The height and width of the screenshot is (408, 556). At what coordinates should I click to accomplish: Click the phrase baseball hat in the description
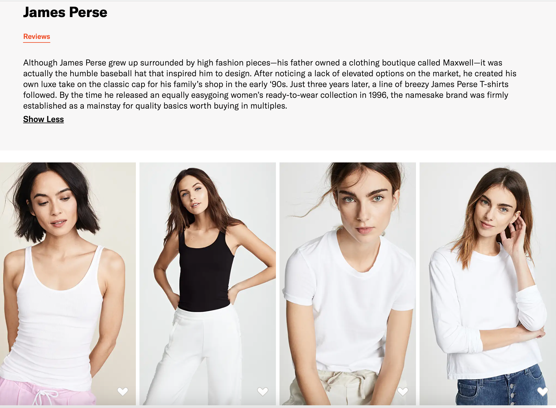click(123, 73)
